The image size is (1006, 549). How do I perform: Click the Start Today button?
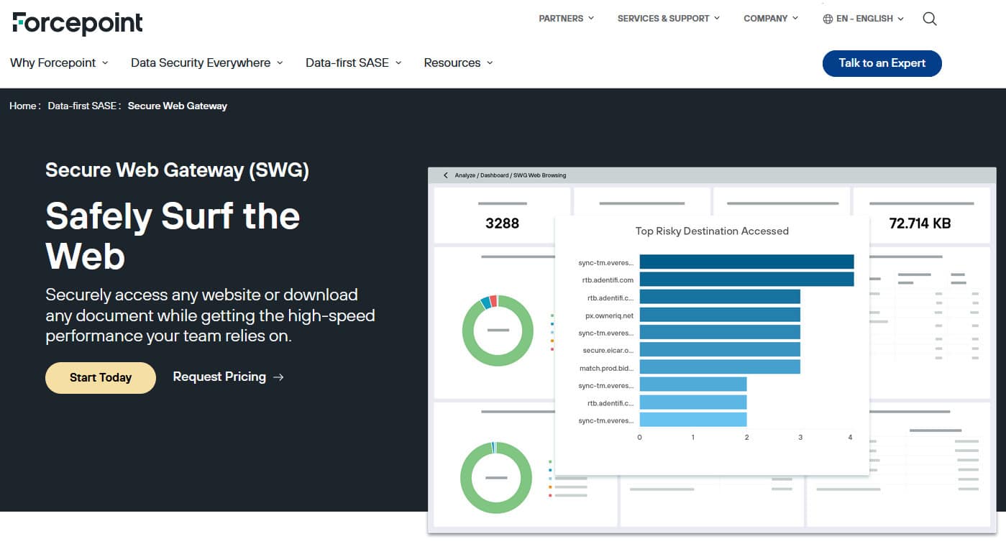click(x=101, y=378)
